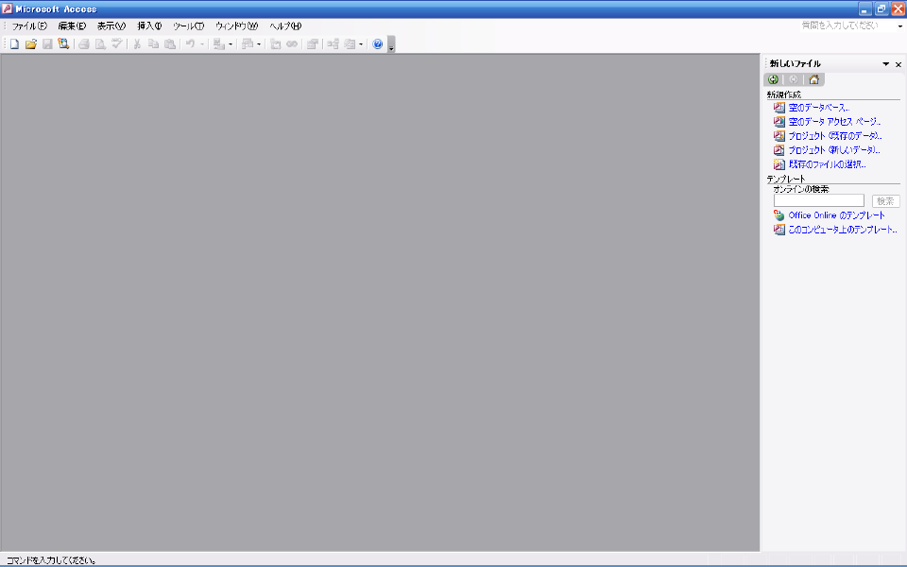The height and width of the screenshot is (567, 907).
Task: Click the Open folder toolbar icon
Action: click(30, 44)
